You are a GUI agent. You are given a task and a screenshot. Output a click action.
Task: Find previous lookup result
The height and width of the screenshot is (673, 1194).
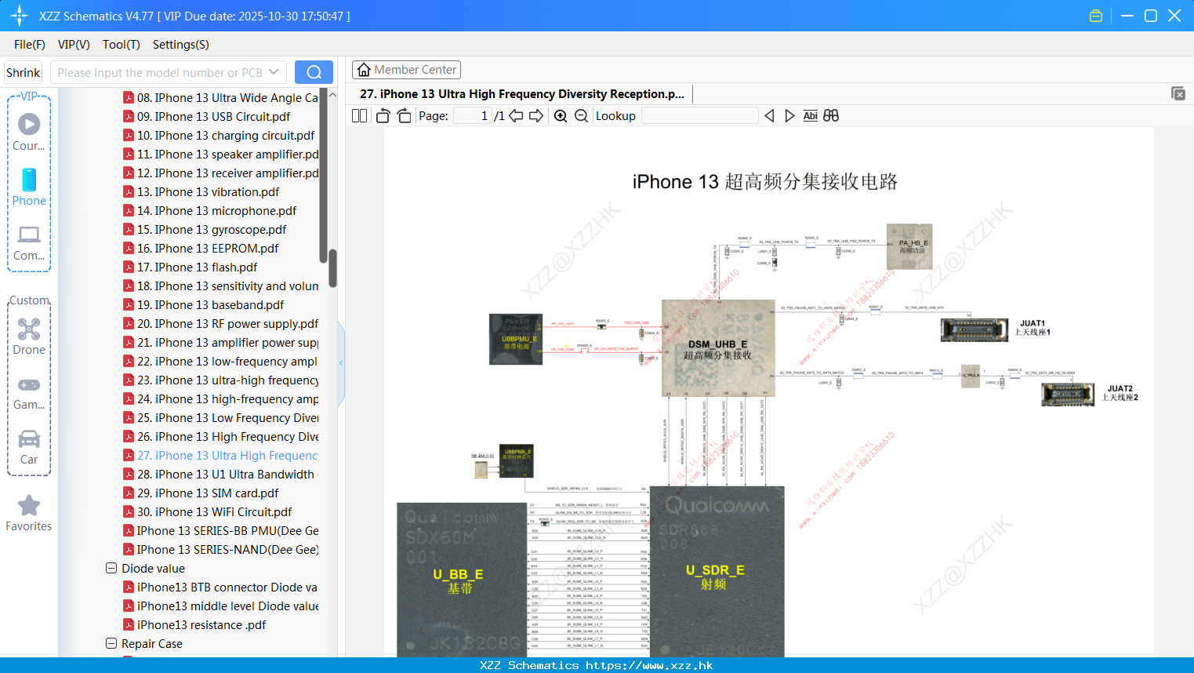(769, 116)
